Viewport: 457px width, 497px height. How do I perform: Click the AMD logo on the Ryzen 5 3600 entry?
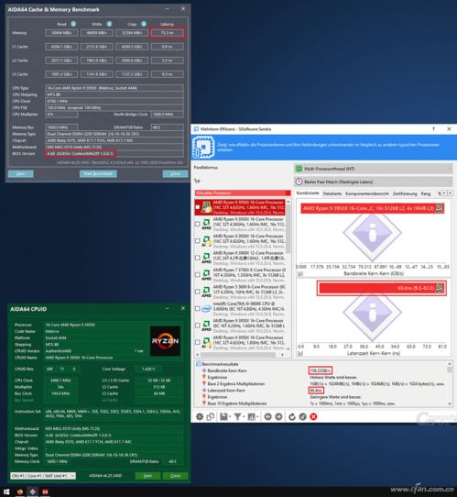pos(207,292)
